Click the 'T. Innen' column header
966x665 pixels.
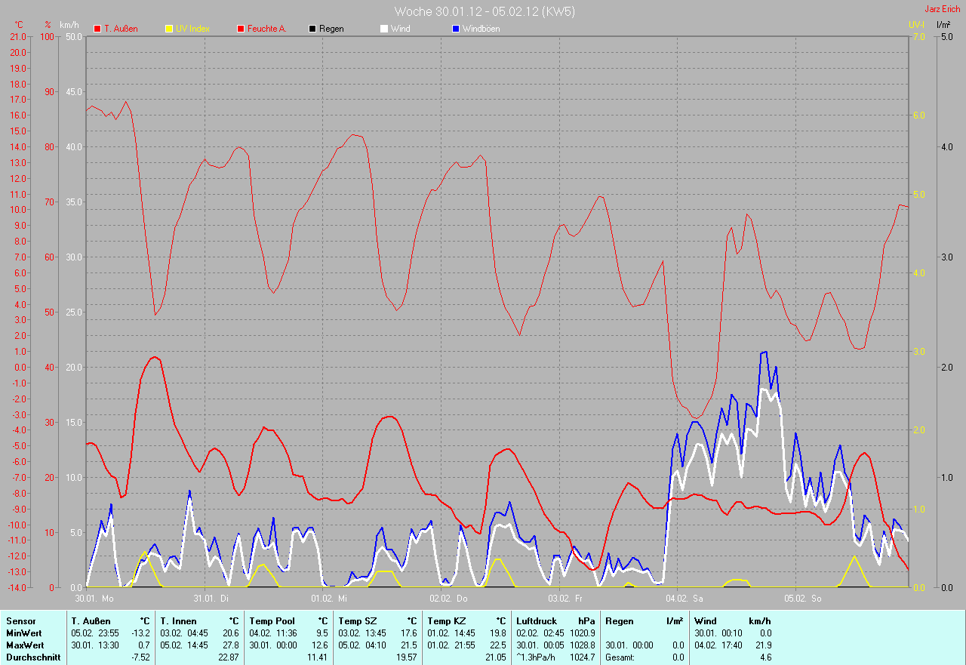pos(179,620)
